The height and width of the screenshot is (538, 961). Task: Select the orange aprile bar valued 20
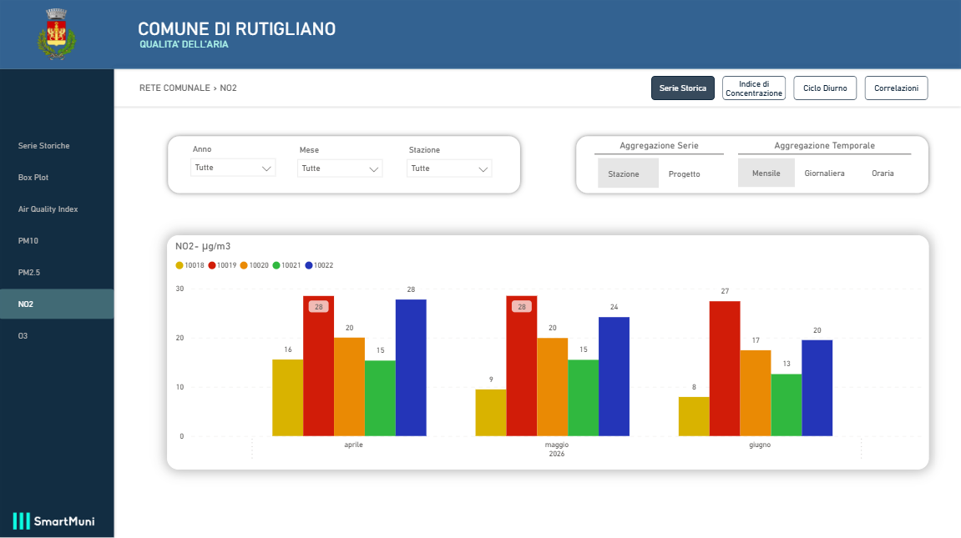[349, 387]
